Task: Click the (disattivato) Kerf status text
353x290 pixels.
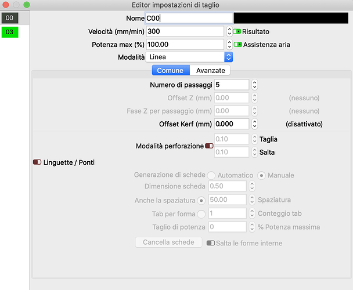Action: pyautogui.click(x=304, y=124)
